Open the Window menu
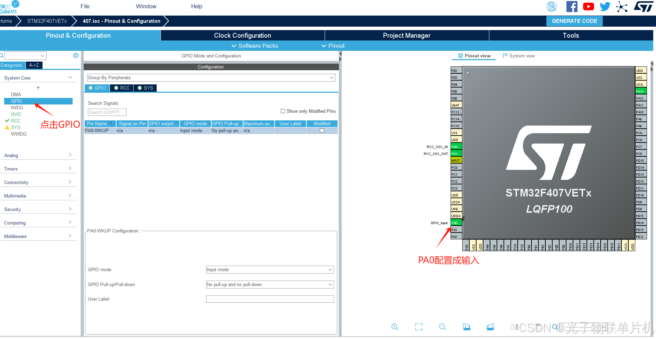 (146, 6)
